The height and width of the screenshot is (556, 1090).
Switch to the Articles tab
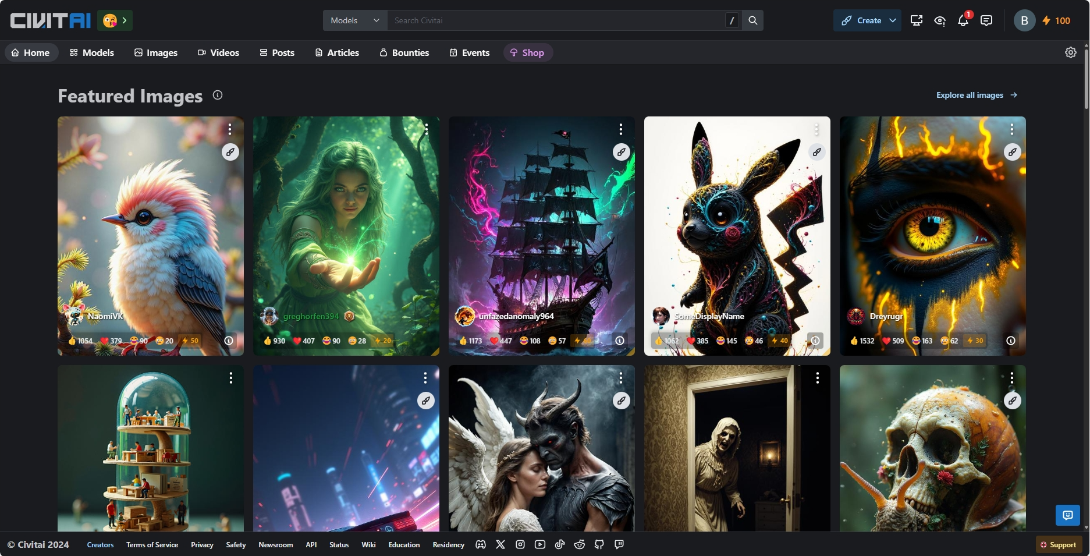(337, 52)
